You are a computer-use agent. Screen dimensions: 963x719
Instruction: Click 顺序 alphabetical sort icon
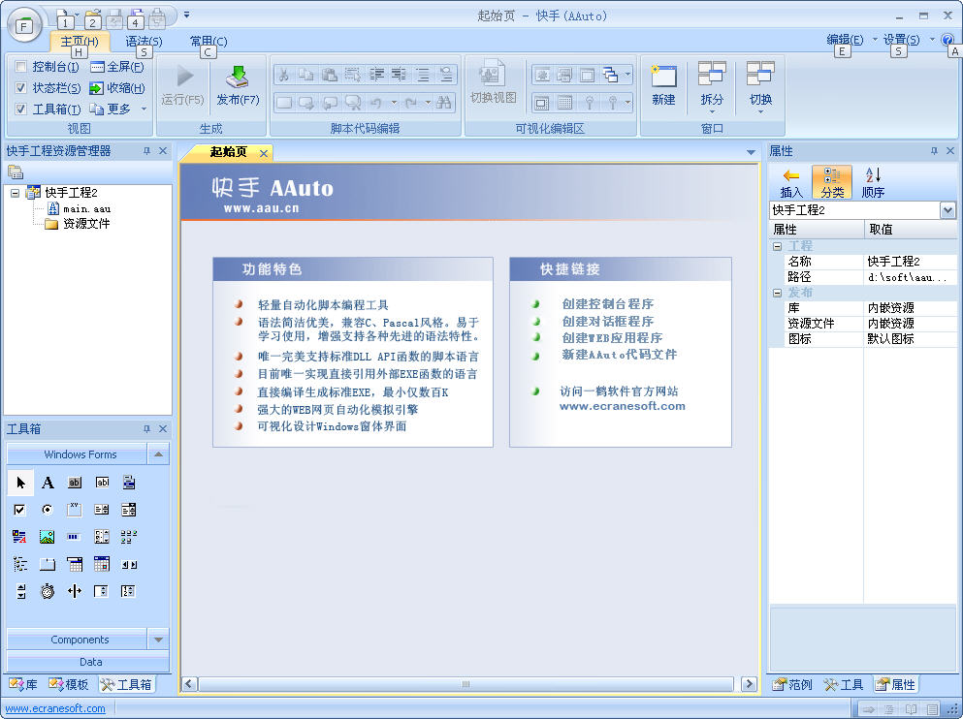(x=874, y=174)
